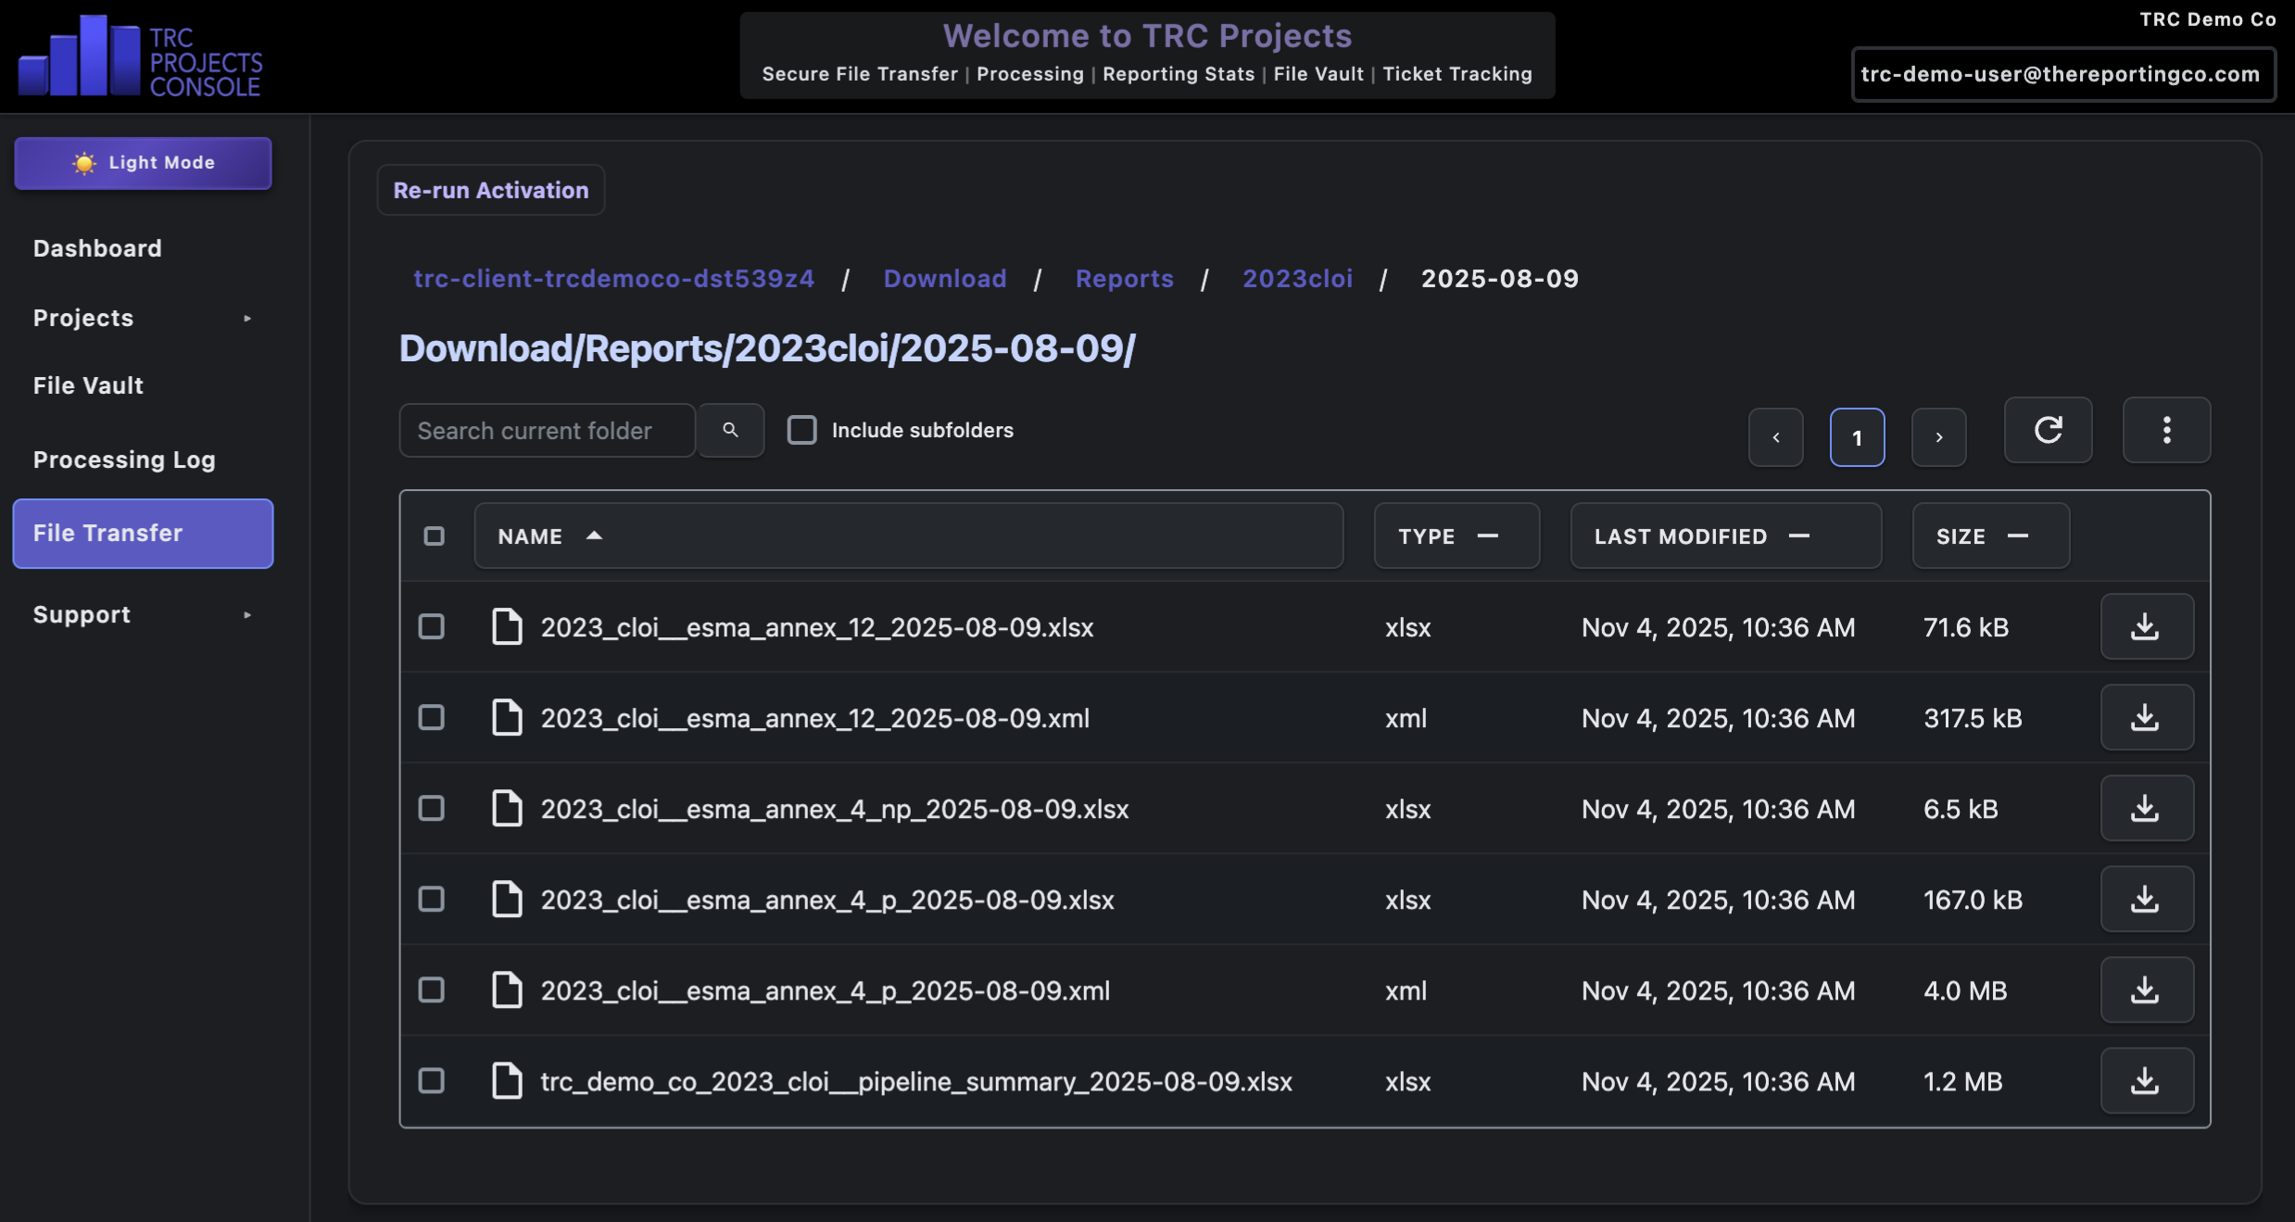
Task: Open the three-dot more options menu
Action: click(x=2166, y=430)
